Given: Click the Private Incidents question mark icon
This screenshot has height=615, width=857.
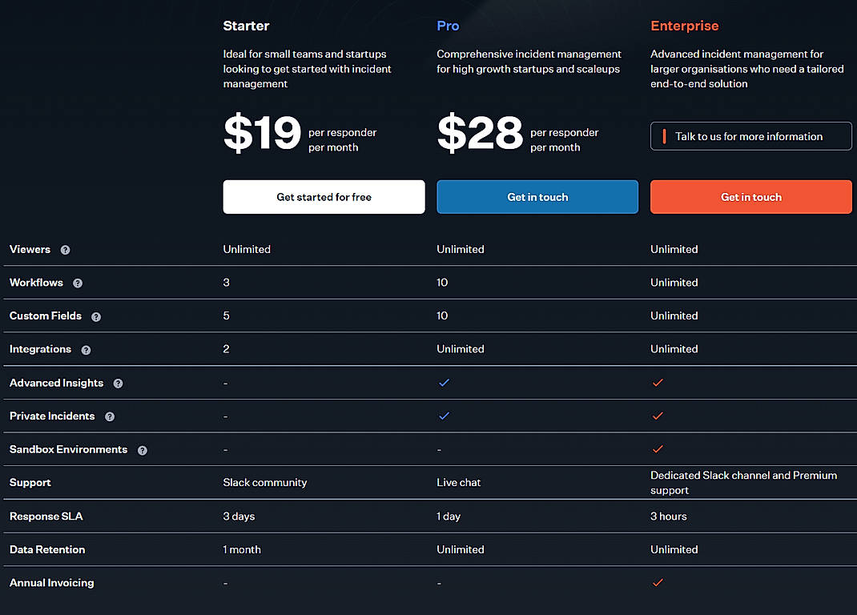Looking at the screenshot, I should click(x=109, y=416).
